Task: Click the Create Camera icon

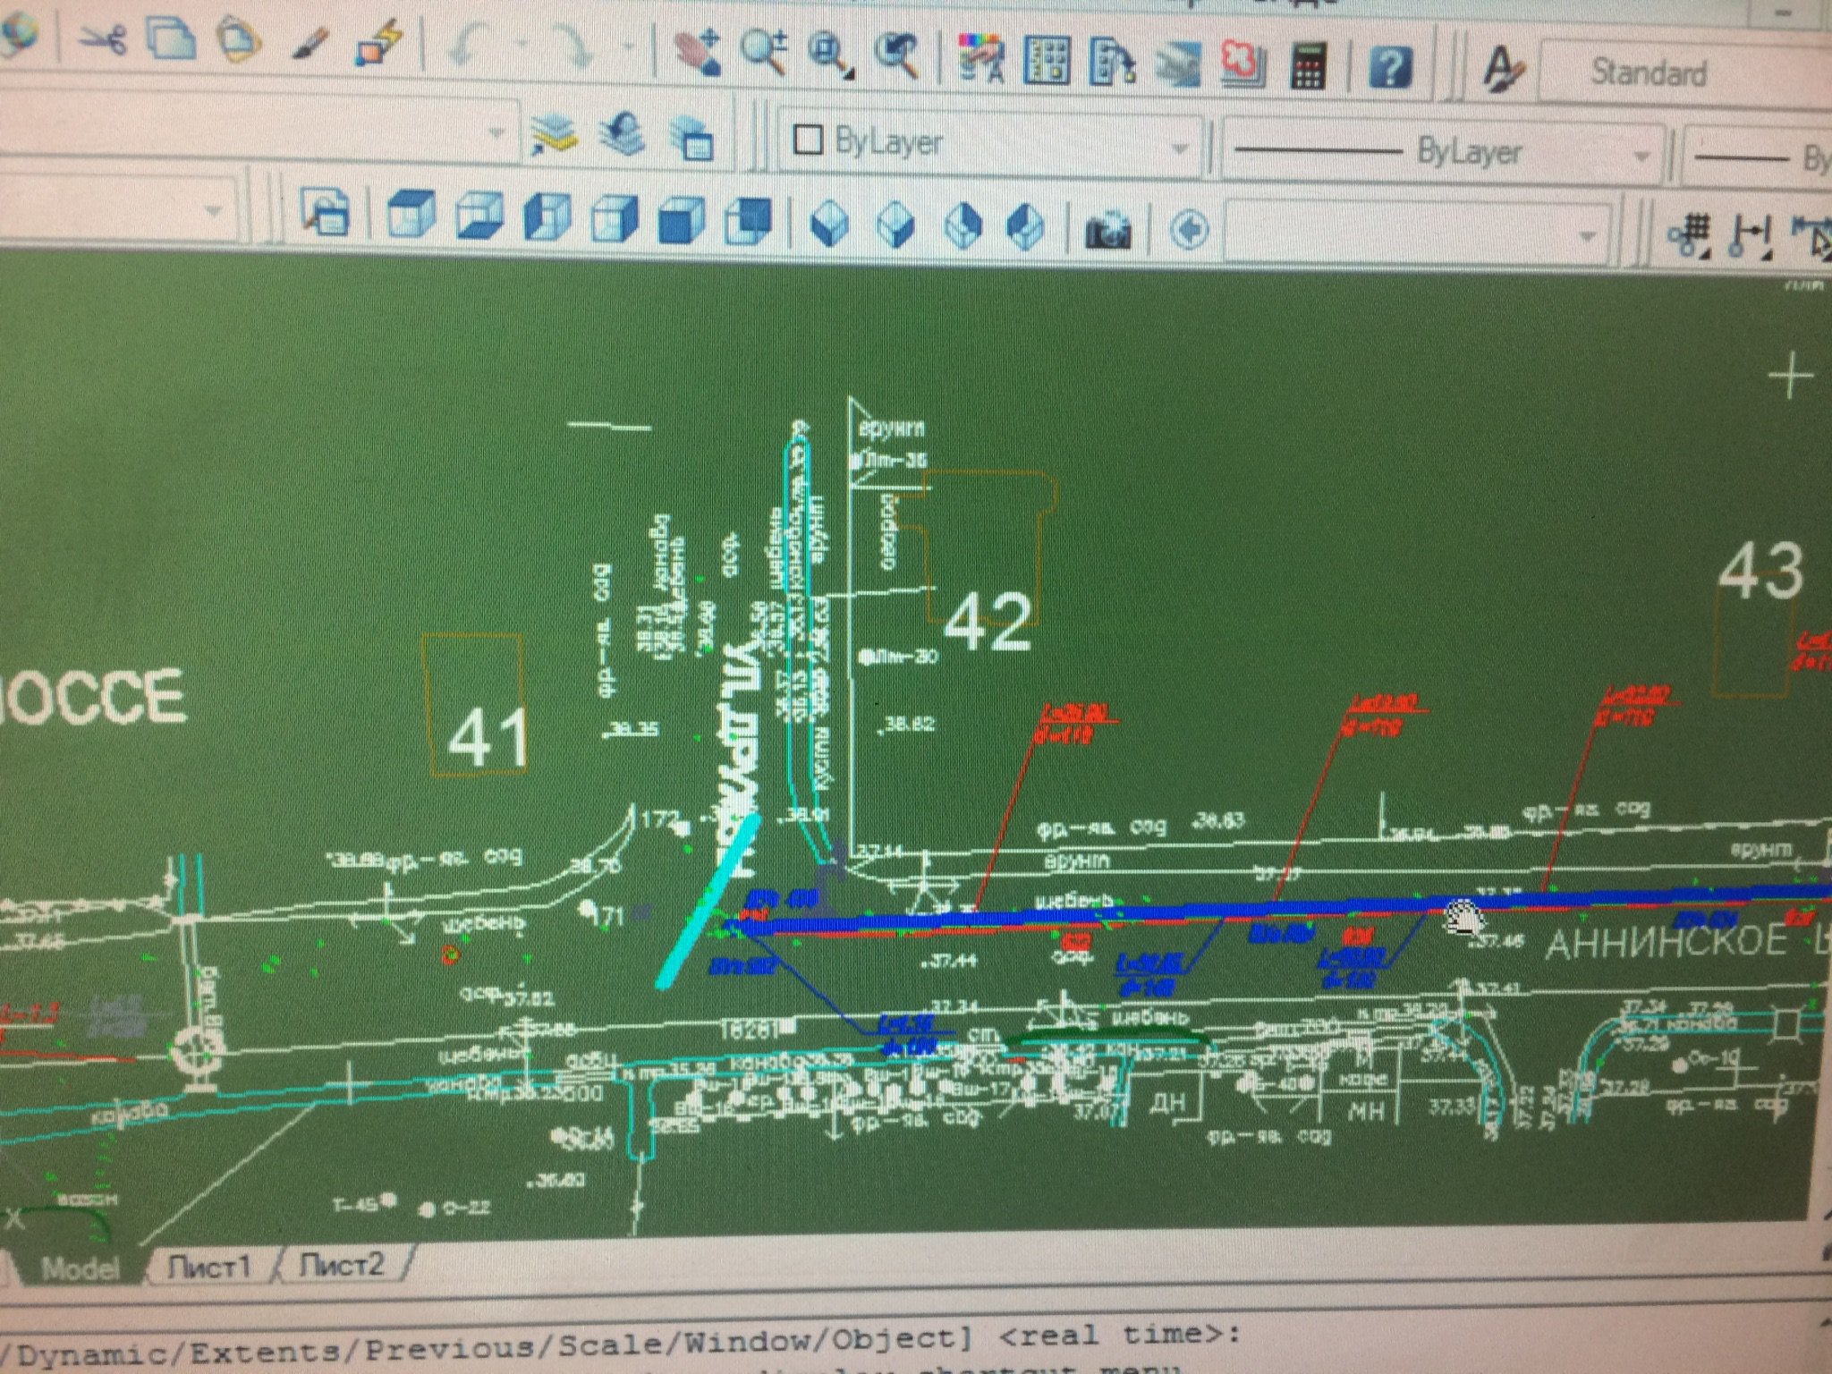Action: click(x=1107, y=231)
